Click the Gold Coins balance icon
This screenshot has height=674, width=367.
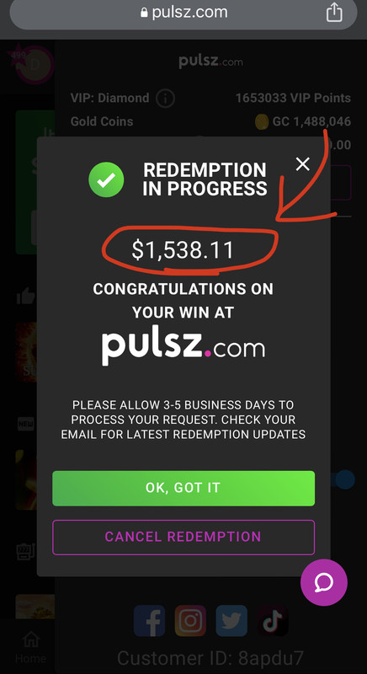tap(262, 121)
